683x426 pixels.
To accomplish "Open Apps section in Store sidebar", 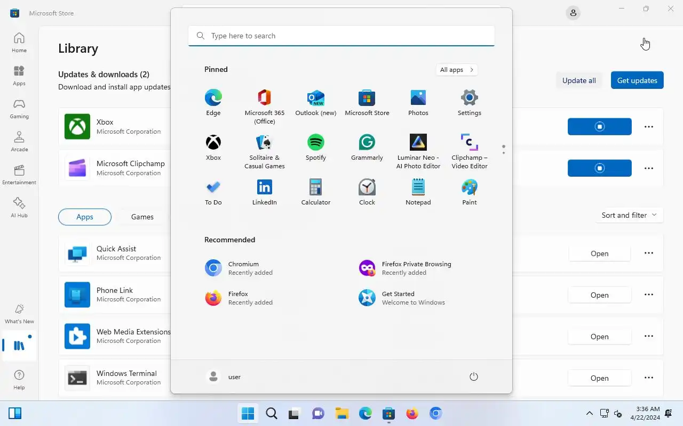I will tap(19, 76).
